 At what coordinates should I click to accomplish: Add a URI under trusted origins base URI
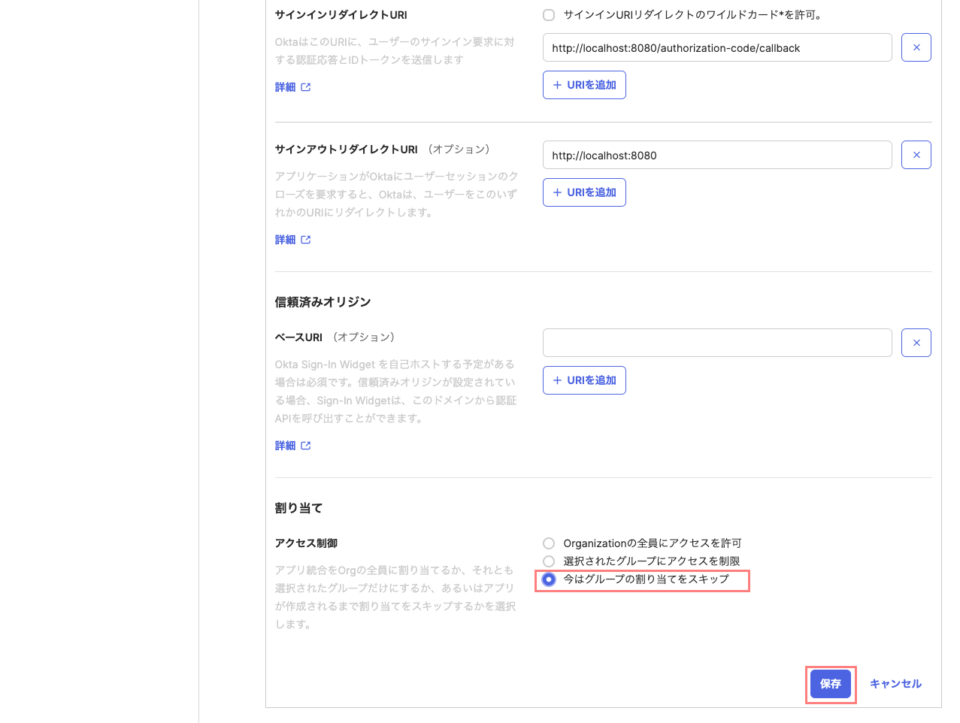coord(584,380)
